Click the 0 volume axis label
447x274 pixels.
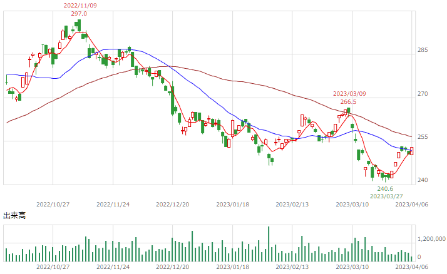tap(419, 257)
